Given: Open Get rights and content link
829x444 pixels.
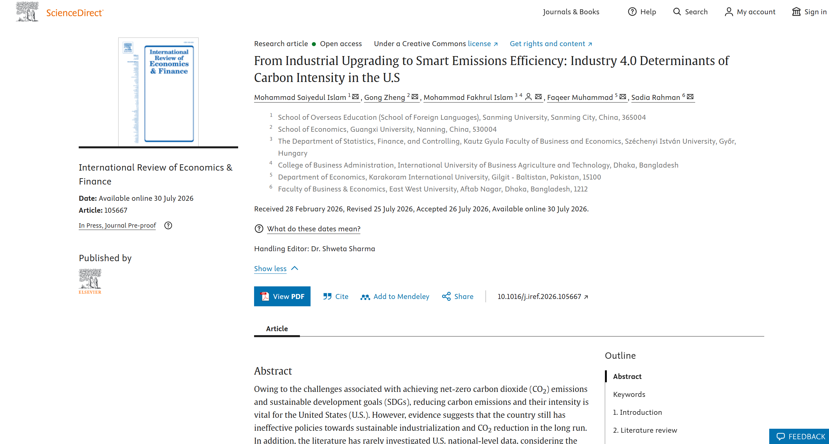Looking at the screenshot, I should pos(551,43).
